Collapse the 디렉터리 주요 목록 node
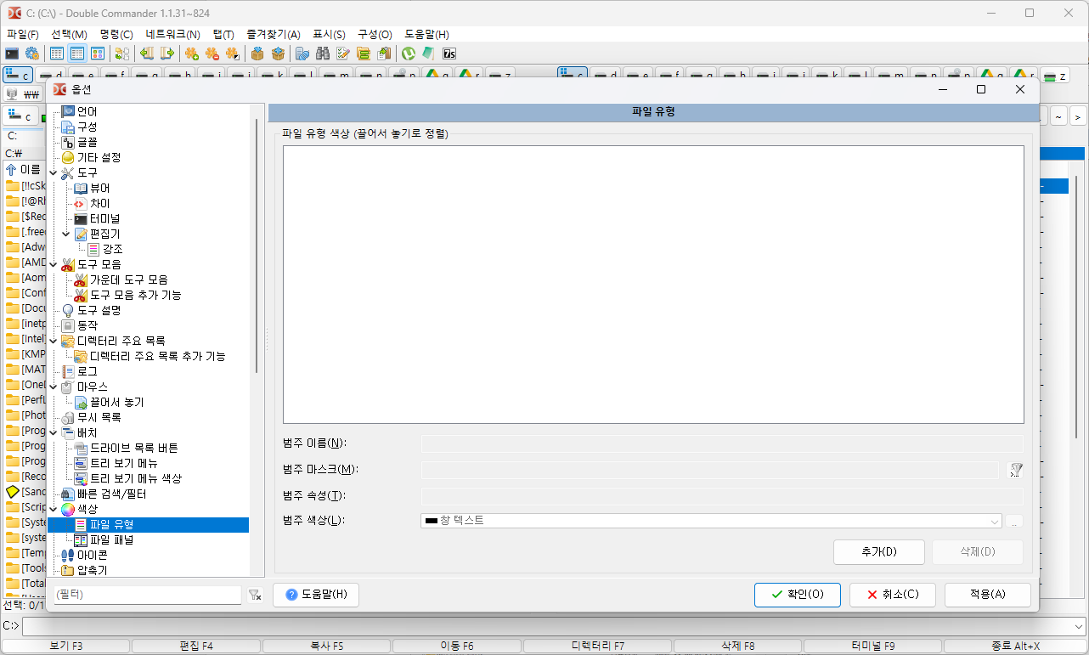The height and width of the screenshot is (655, 1089). pyautogui.click(x=54, y=341)
